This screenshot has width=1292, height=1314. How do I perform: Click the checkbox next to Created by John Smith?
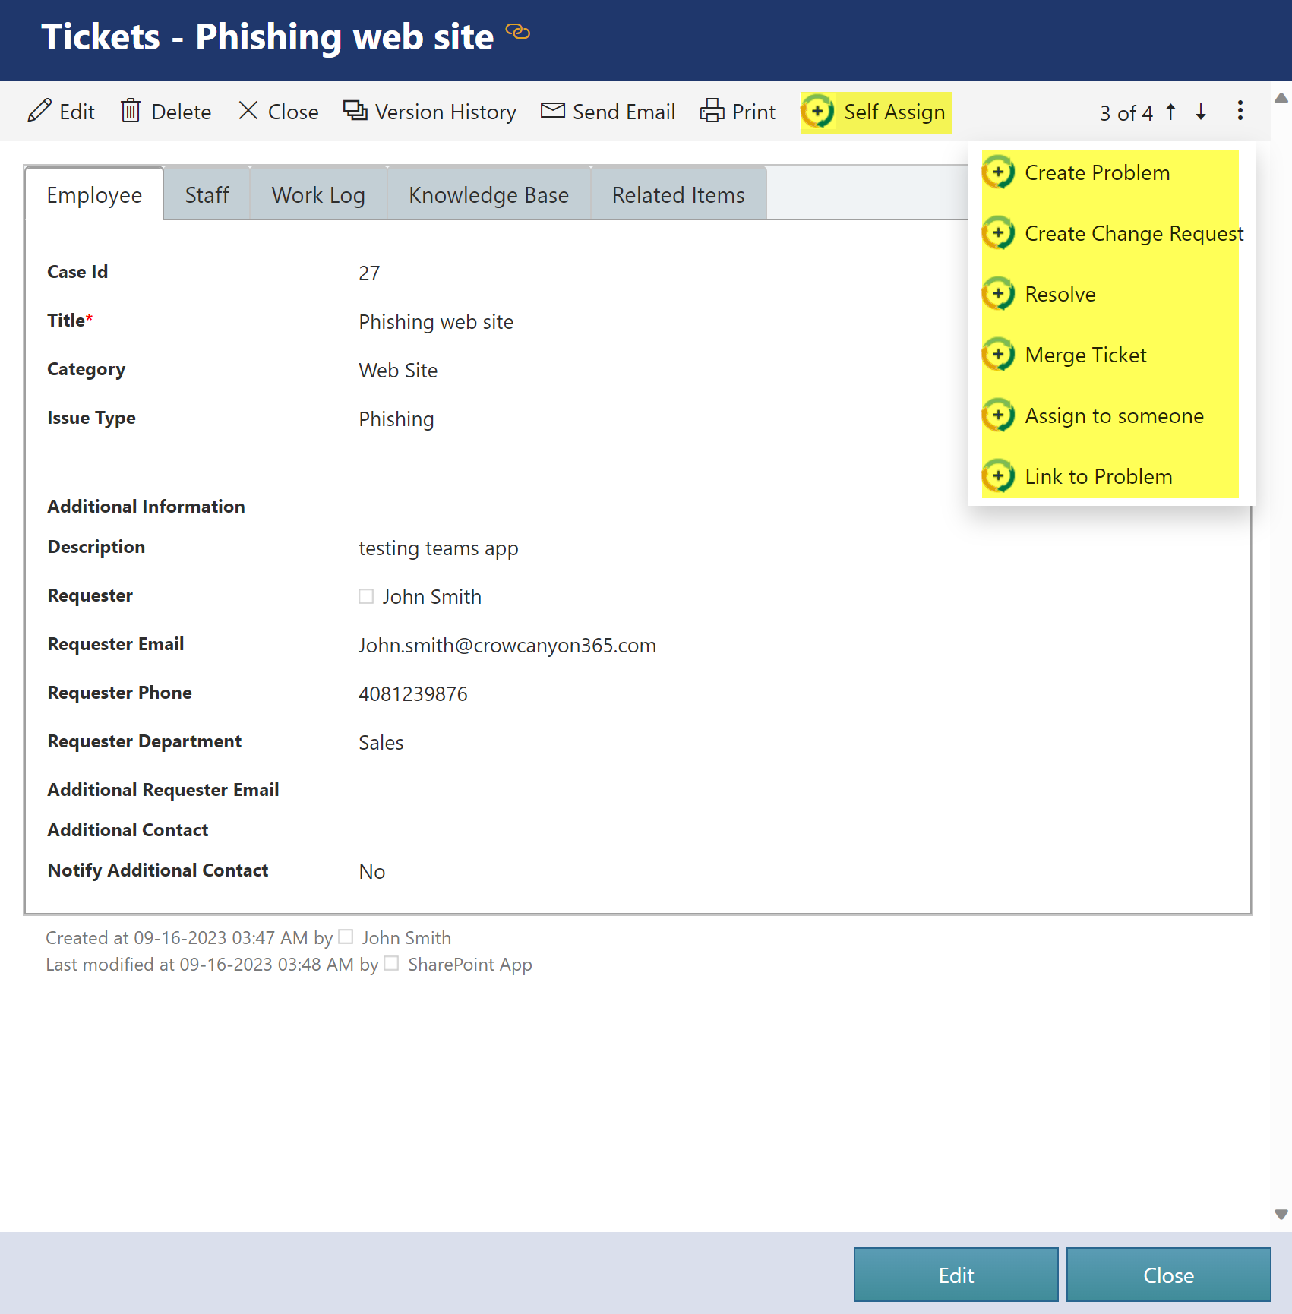point(346,937)
